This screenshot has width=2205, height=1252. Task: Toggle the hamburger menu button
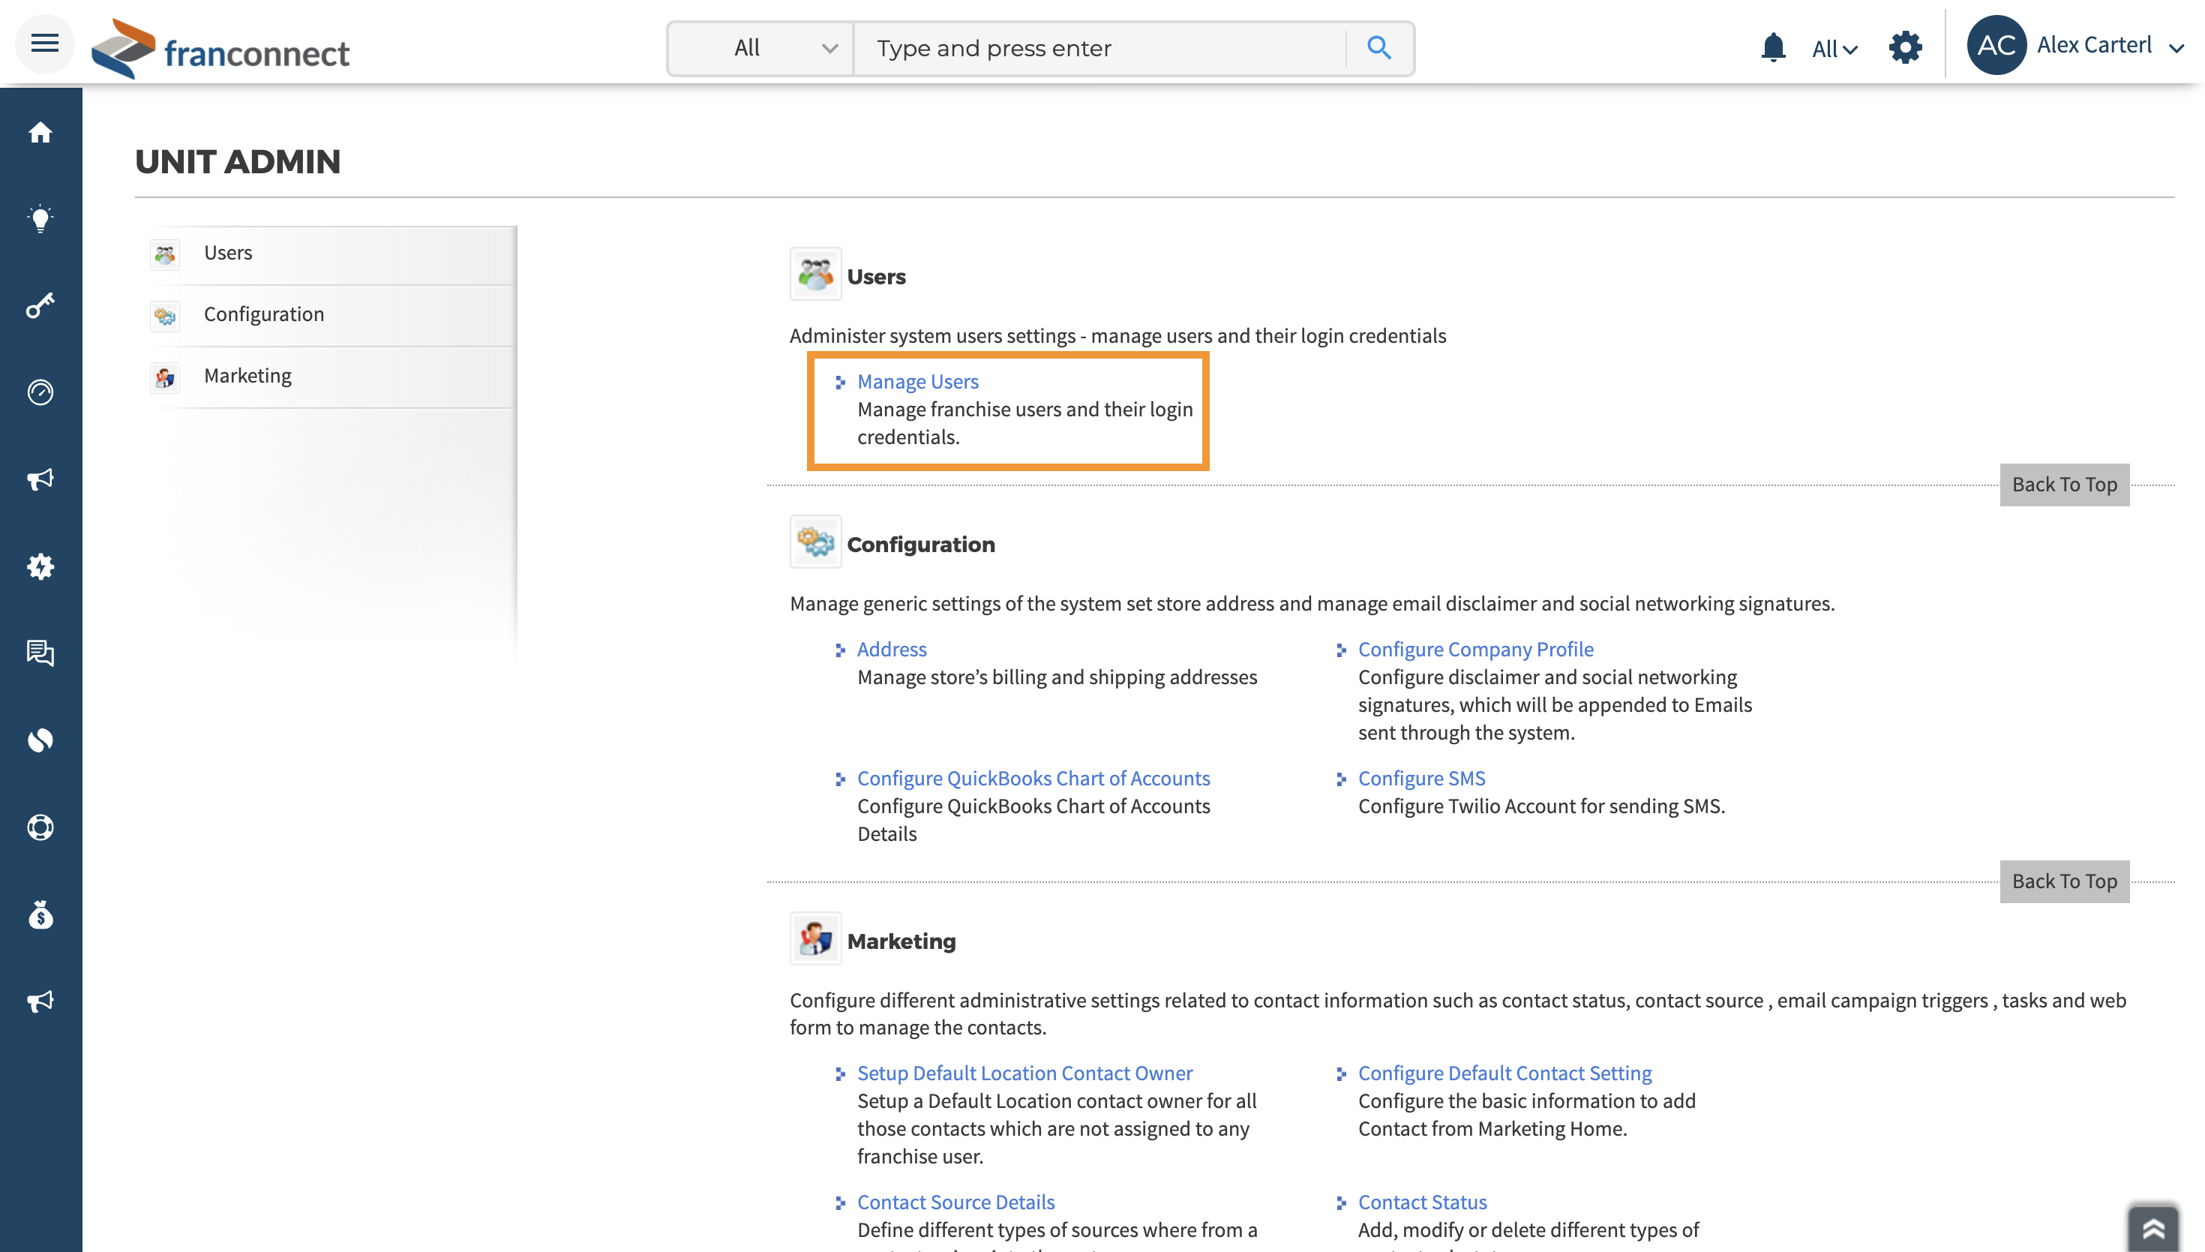(x=45, y=43)
